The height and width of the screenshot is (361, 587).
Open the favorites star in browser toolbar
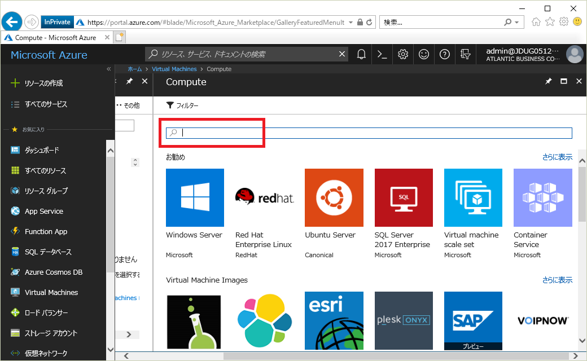coord(550,22)
